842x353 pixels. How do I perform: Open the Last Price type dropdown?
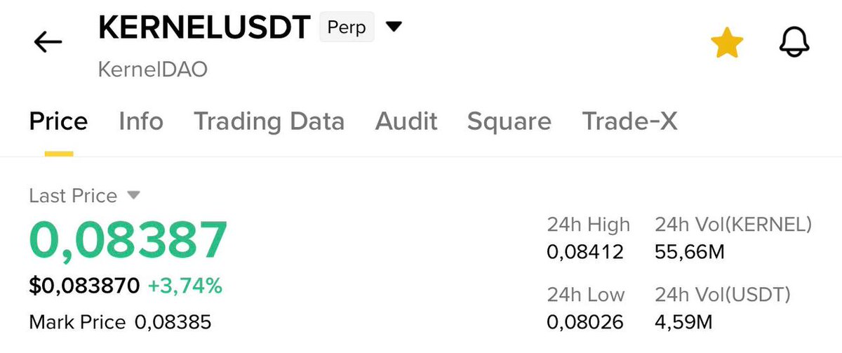tap(133, 195)
